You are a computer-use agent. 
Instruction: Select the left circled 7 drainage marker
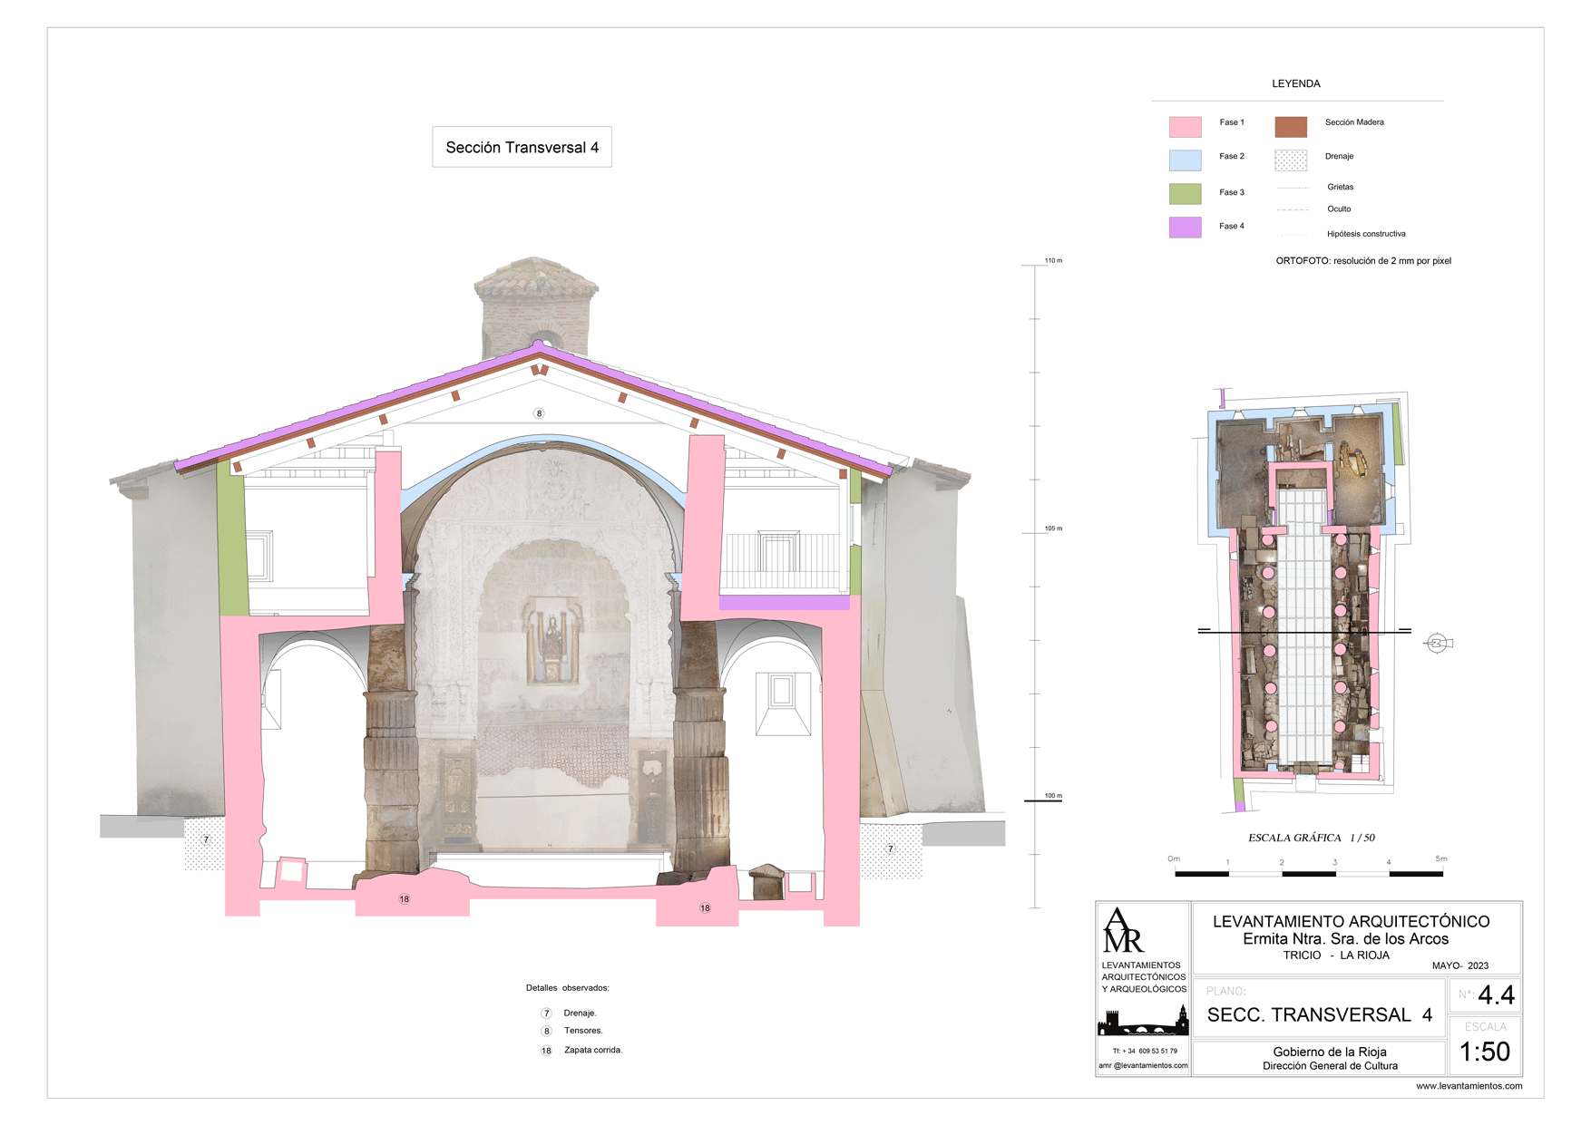click(207, 840)
